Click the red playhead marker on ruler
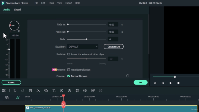 click(63, 96)
